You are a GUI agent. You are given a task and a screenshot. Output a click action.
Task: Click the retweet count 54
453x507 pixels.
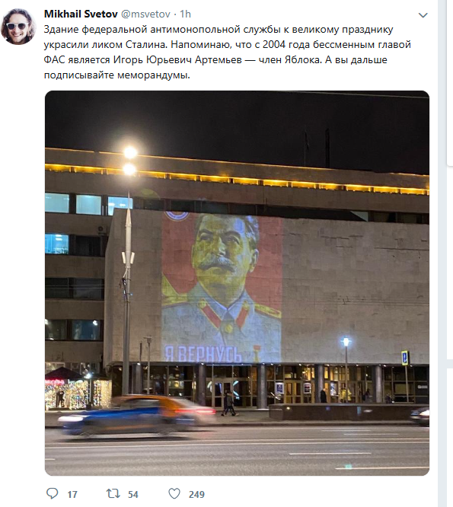tap(133, 494)
